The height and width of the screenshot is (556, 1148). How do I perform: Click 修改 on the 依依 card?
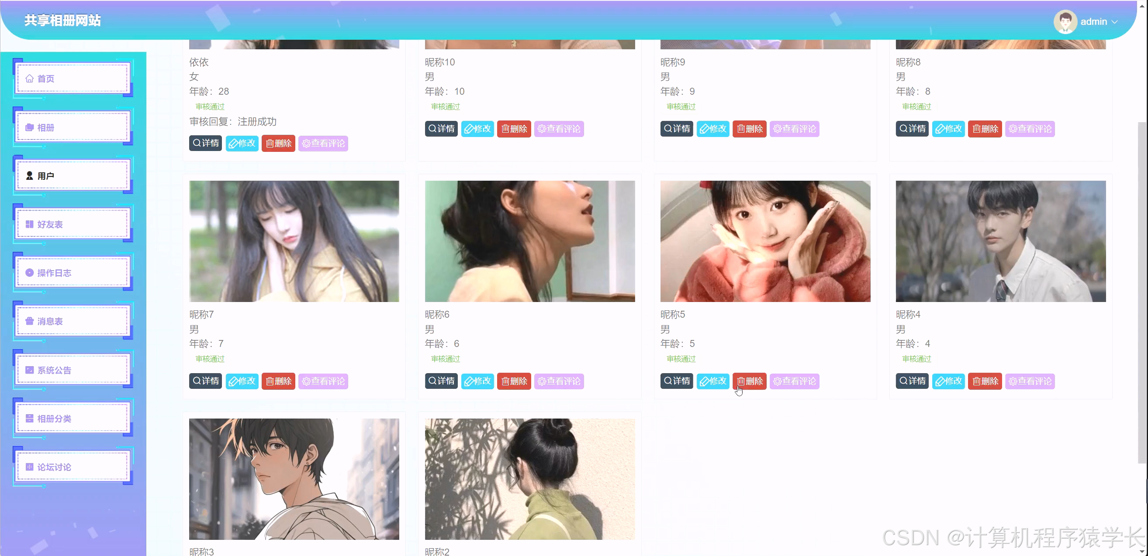pos(242,143)
